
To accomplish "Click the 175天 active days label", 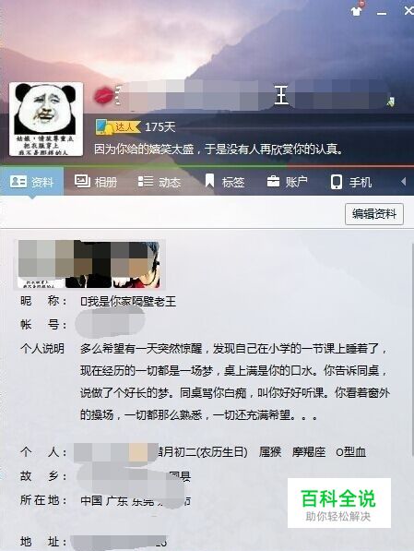I will [160, 126].
